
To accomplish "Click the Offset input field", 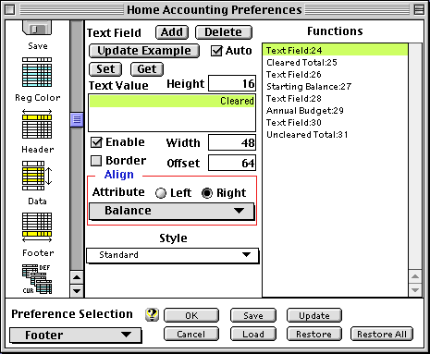I will (232, 163).
